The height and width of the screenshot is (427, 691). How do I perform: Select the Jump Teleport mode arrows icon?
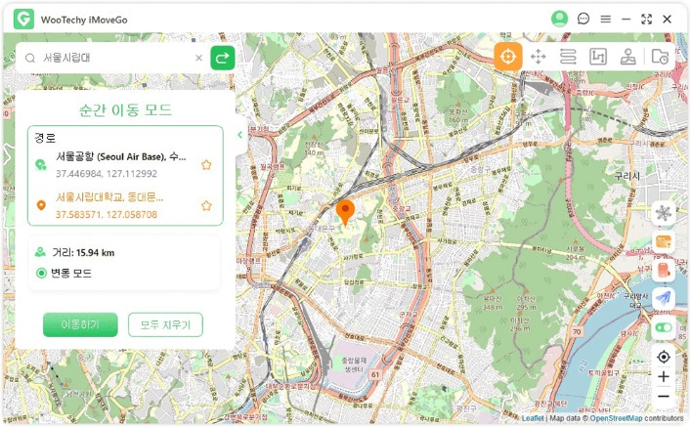(x=539, y=57)
